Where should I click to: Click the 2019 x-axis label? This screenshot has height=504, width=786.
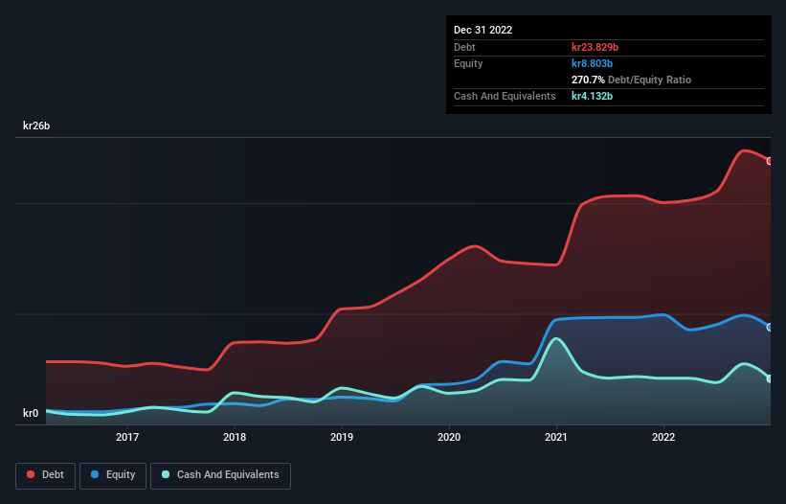[x=342, y=437]
